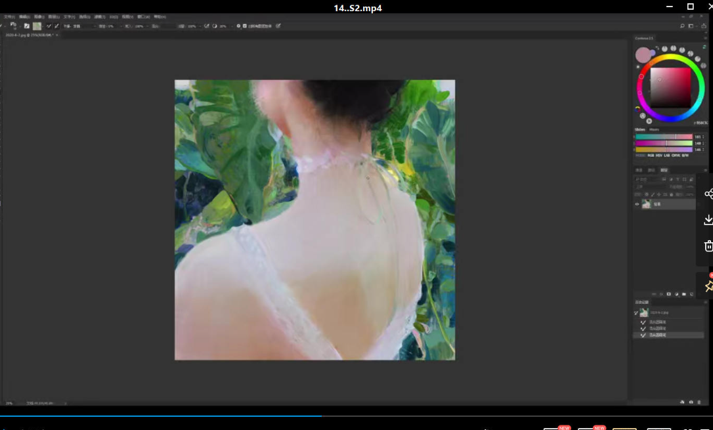This screenshot has height=430, width=713.
Task: Open the last menu in Photoshop's menu bar
Action: [160, 17]
